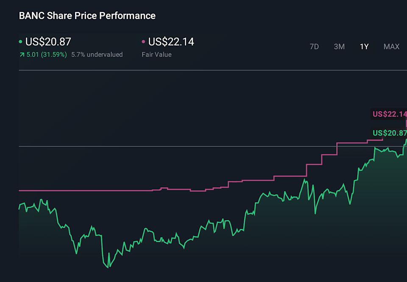
Task: Click the green share price indicator dot
Action: pos(21,42)
